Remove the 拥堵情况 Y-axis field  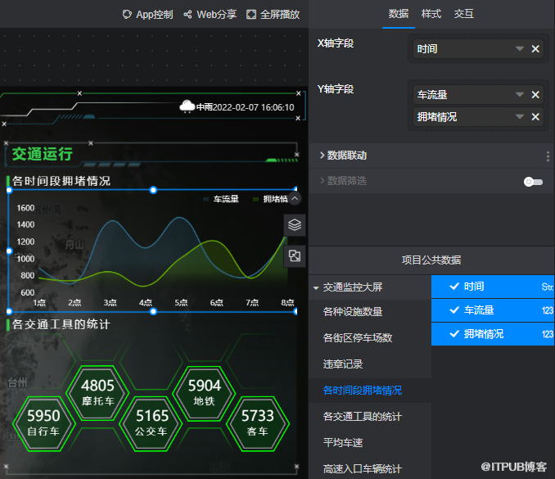click(535, 117)
